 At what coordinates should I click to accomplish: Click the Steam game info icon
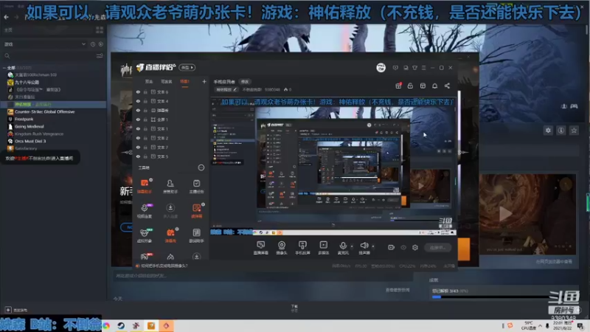click(561, 131)
